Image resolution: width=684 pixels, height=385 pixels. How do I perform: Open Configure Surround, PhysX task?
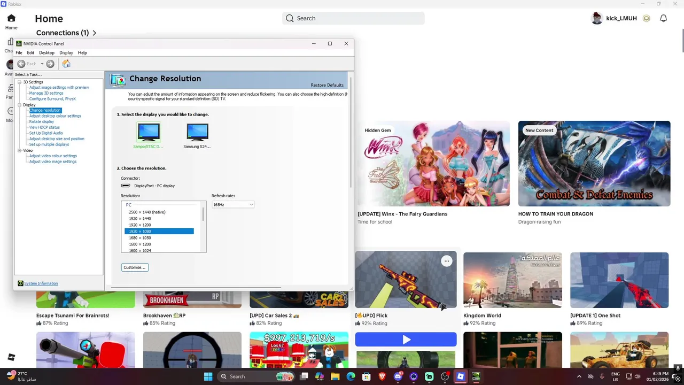(x=52, y=99)
